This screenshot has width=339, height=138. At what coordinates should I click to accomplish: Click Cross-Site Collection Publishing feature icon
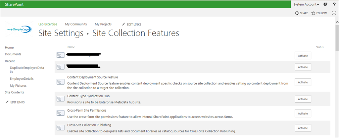pos(60,128)
